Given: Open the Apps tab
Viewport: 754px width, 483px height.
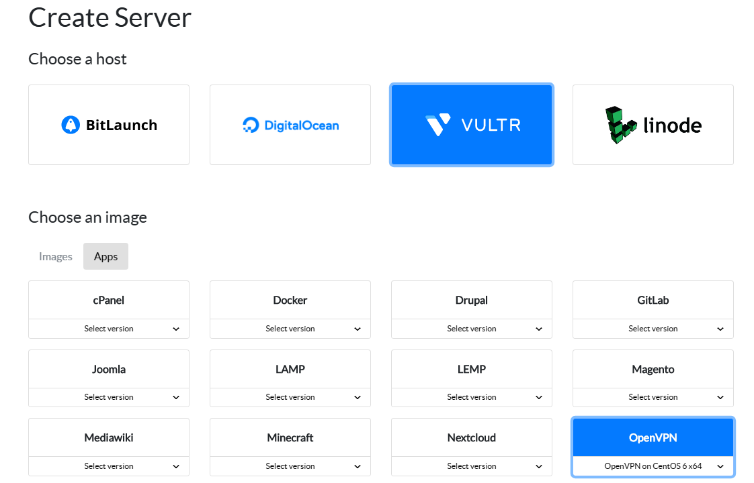Looking at the screenshot, I should coord(106,256).
